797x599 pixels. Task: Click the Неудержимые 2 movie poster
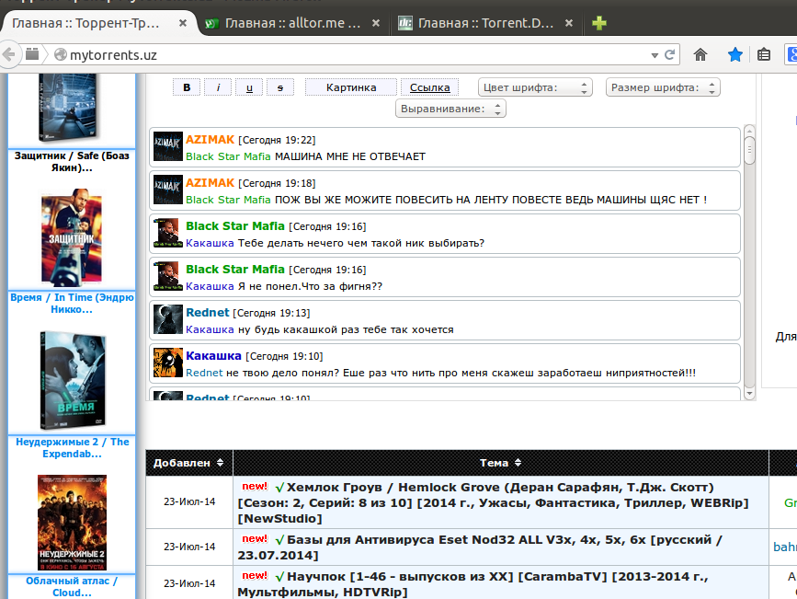pyautogui.click(x=72, y=522)
